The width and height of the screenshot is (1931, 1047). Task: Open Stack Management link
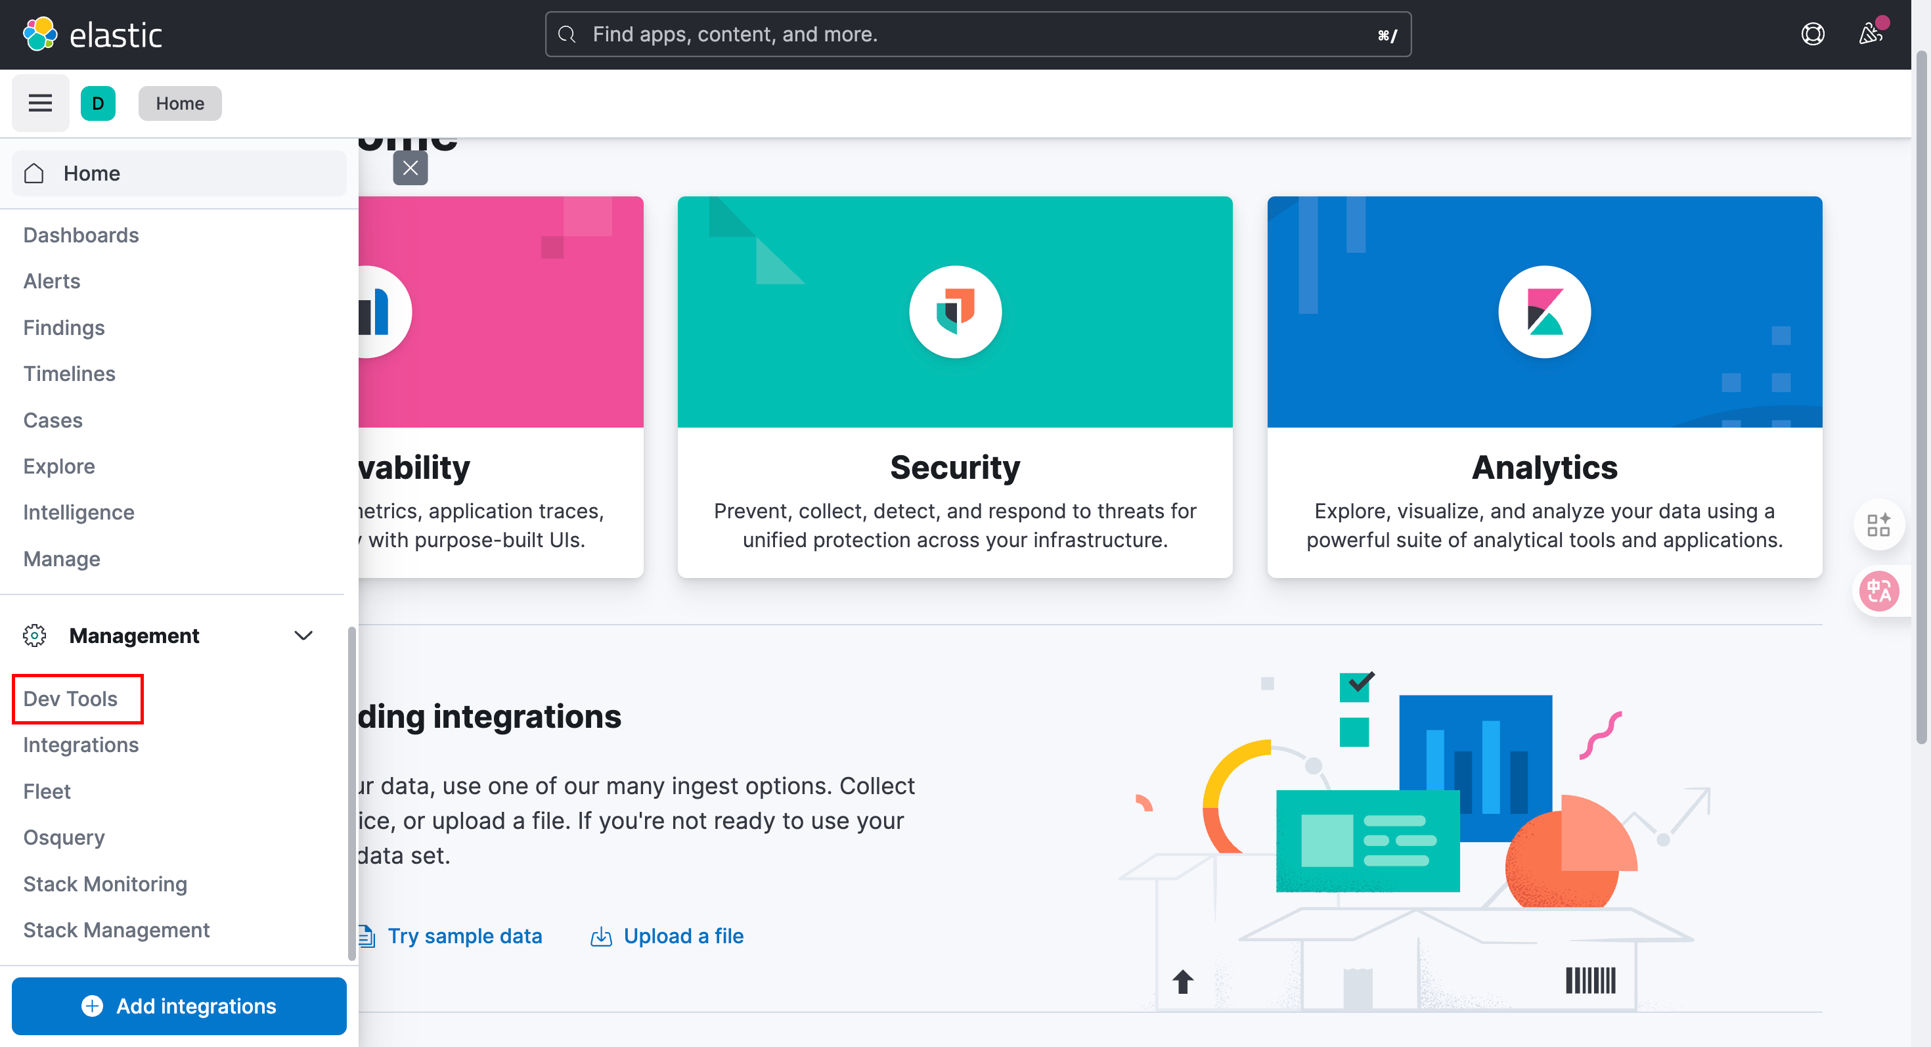click(x=116, y=929)
